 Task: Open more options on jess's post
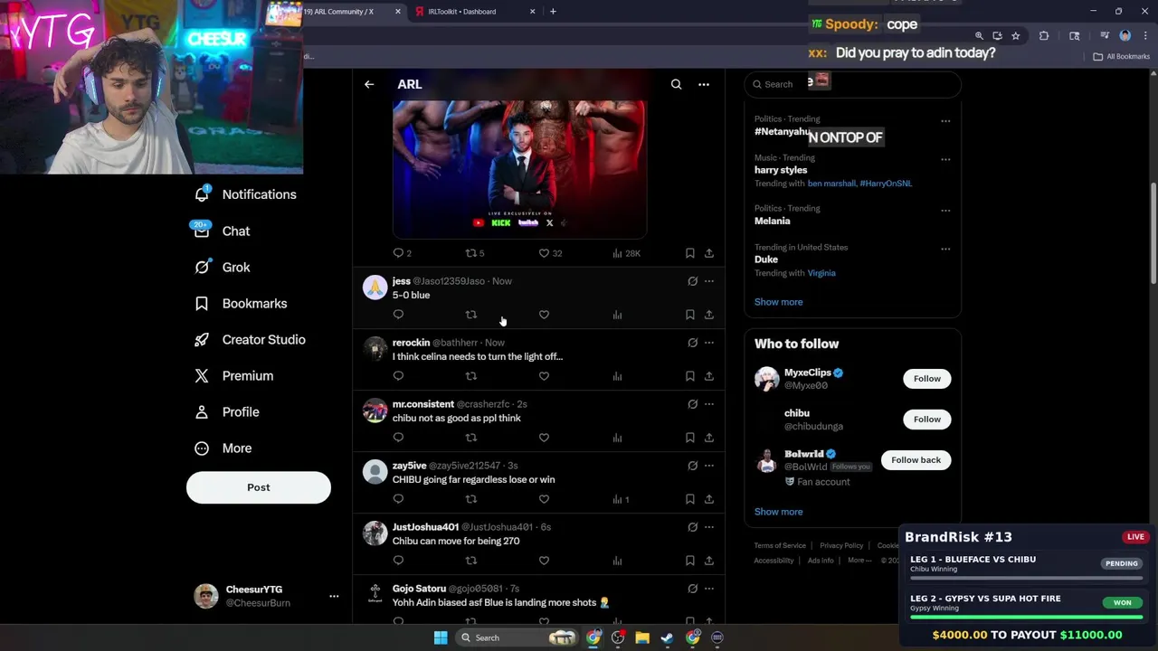pos(709,281)
